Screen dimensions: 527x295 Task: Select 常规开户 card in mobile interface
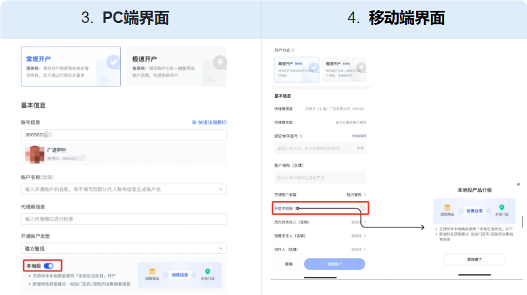pyautogui.click(x=297, y=70)
